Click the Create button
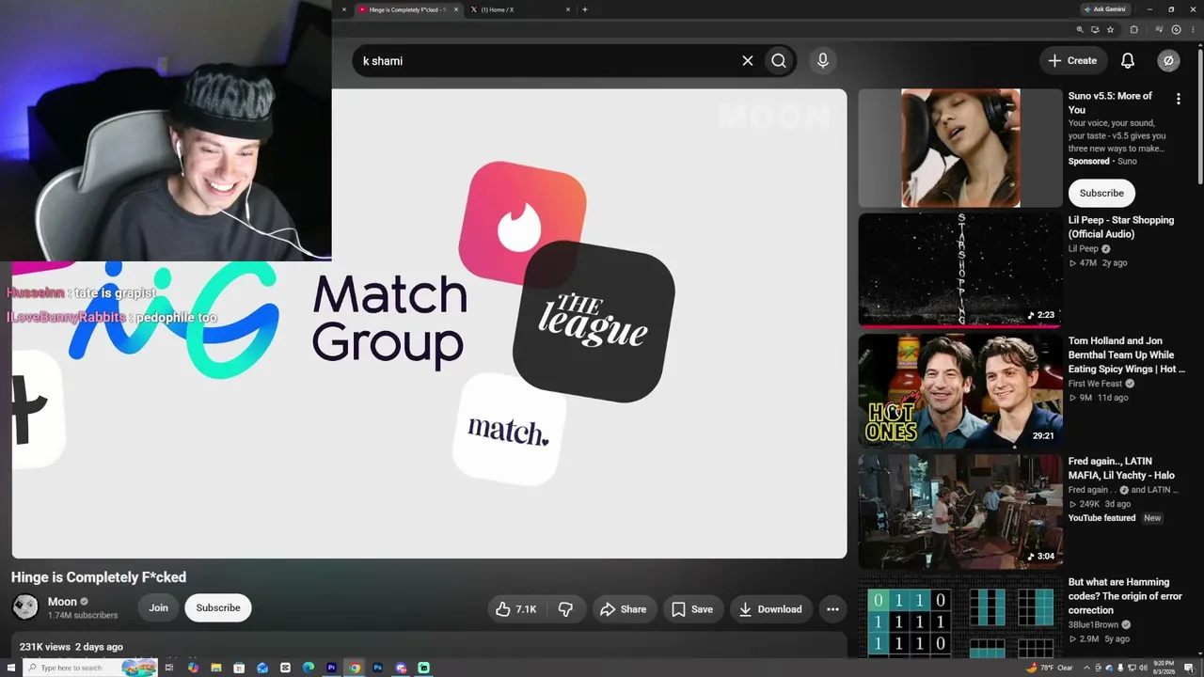This screenshot has width=1204, height=677. (1072, 60)
